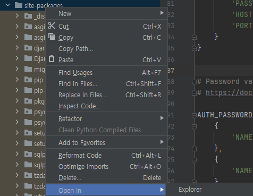Choose Replace in Files...
Image resolution: width=253 pixels, height=196 pixels.
(106, 95)
